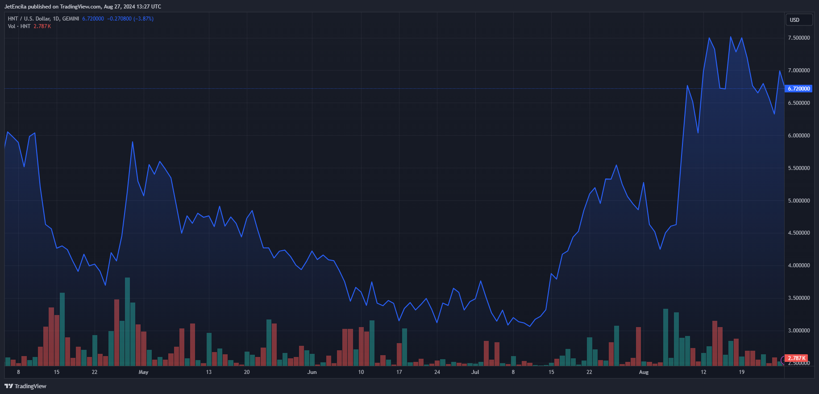Click the 5.500000 price axis label

tap(799, 168)
